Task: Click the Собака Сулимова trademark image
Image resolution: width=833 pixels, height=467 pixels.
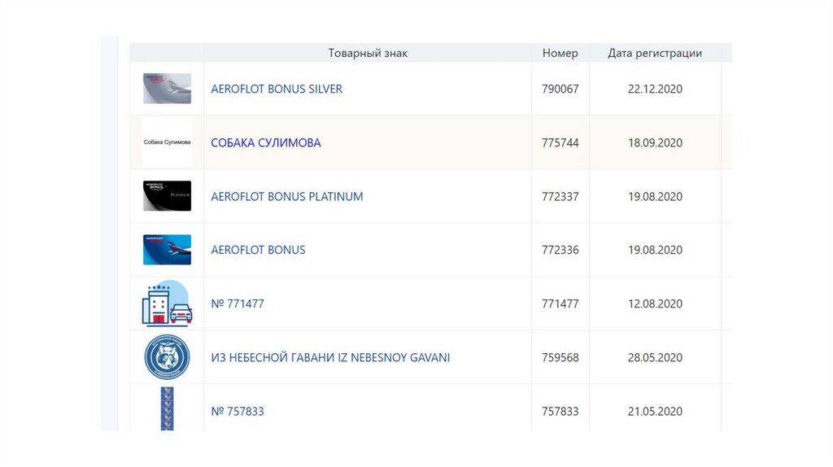Action: point(167,142)
